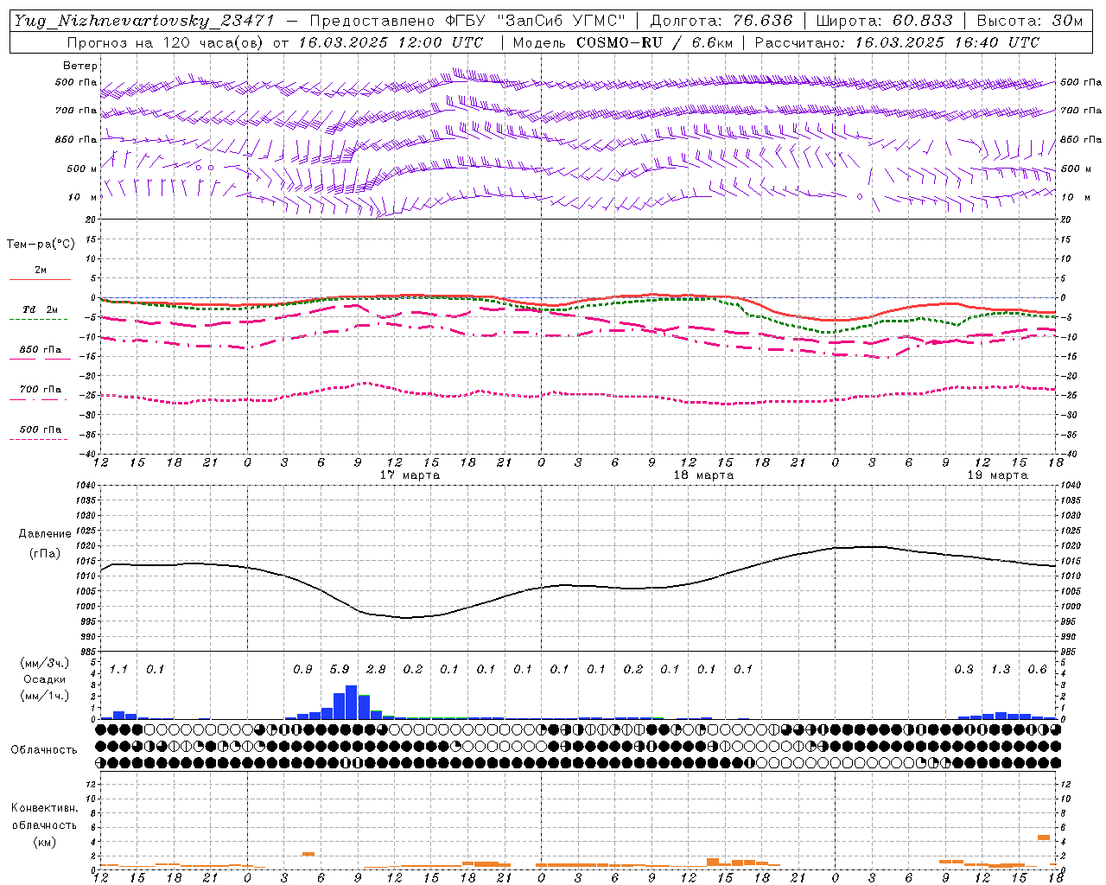This screenshot has height=885, width=1106.
Task: Click the '0.3' precipitation total value
Action: [963, 670]
